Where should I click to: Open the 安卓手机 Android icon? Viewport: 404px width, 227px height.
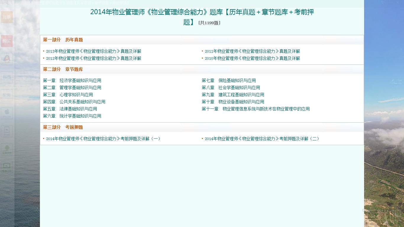(7, 149)
